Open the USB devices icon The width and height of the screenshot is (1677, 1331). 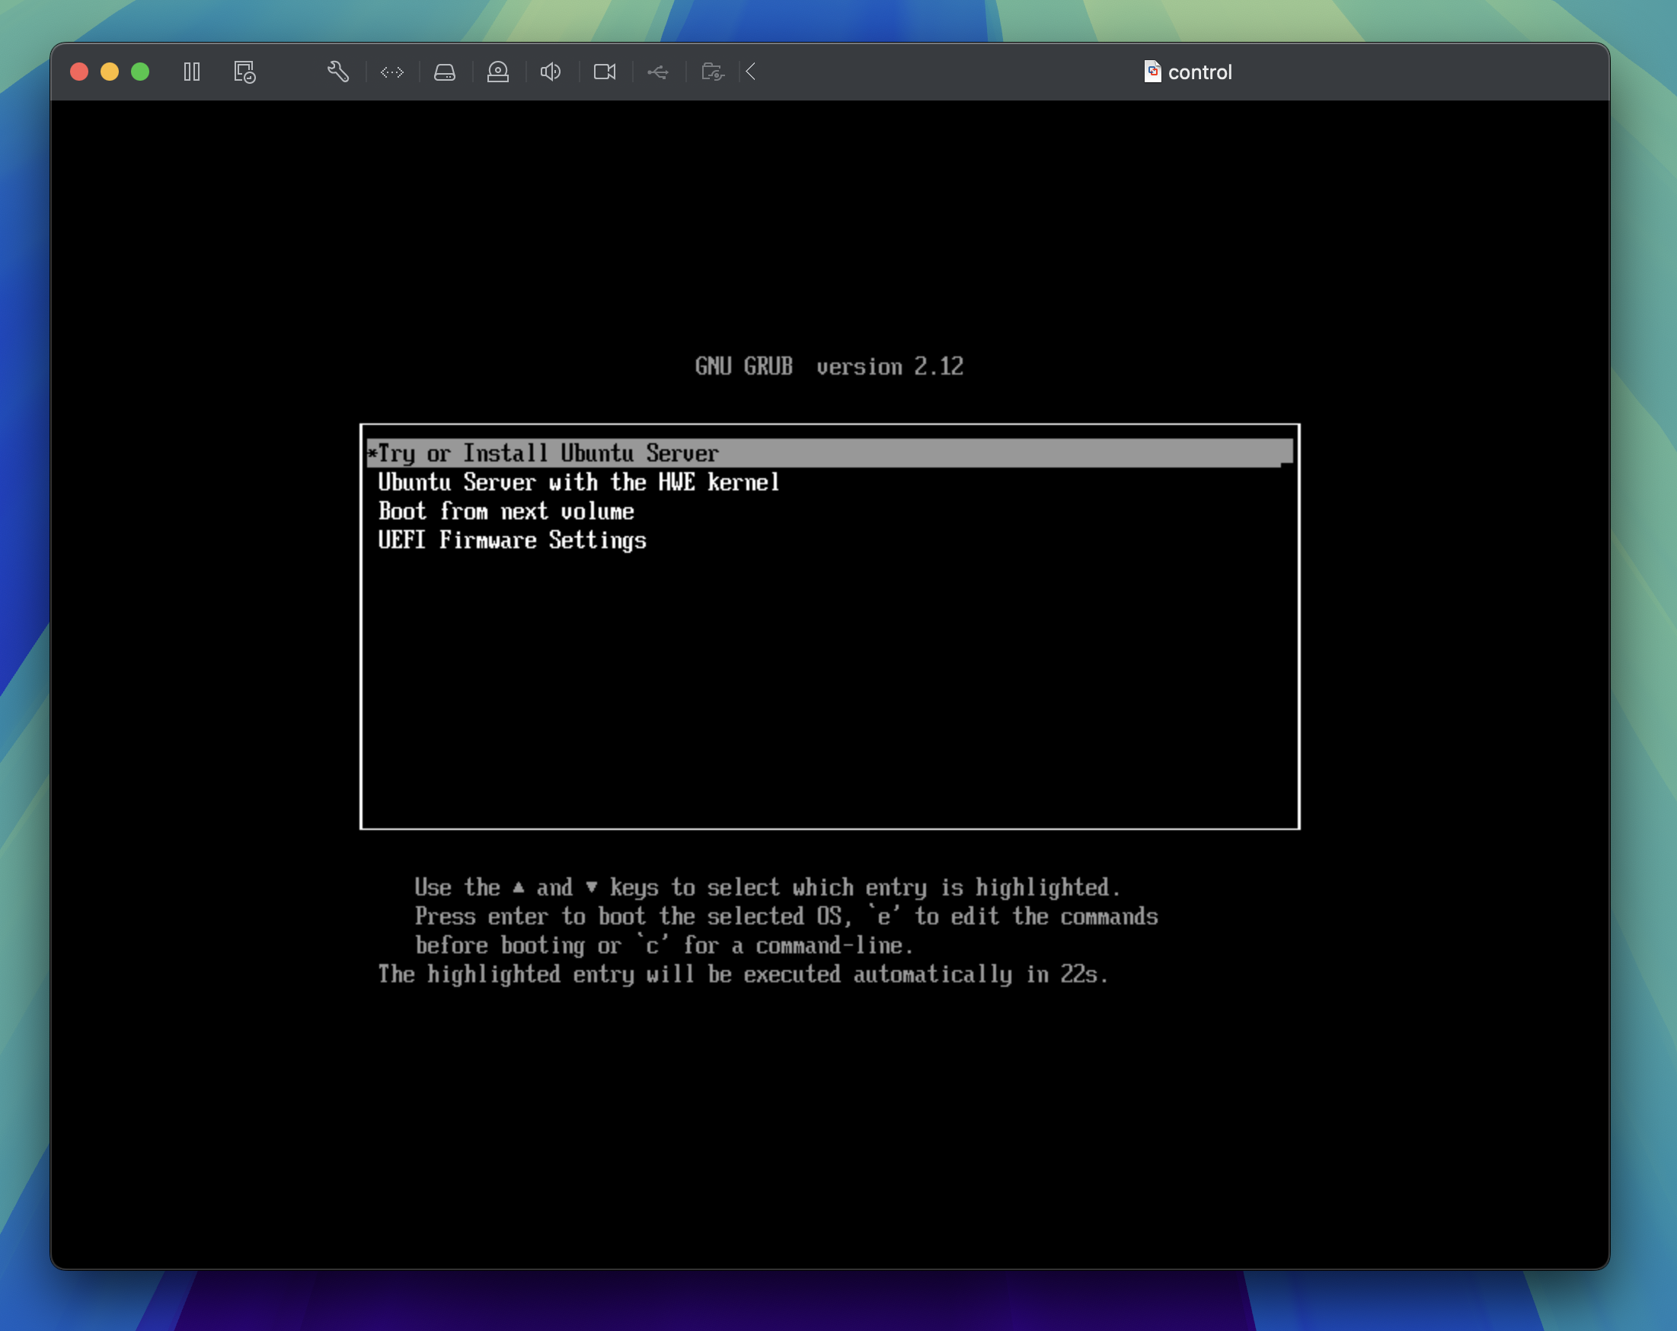[658, 72]
